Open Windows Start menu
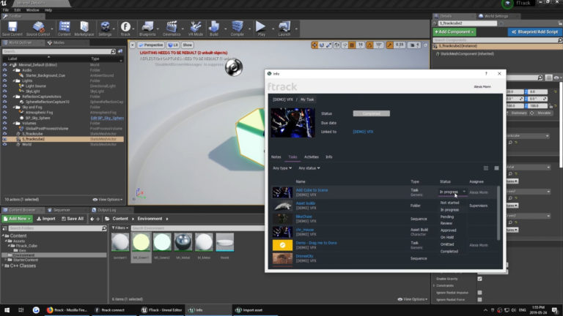 [7, 310]
